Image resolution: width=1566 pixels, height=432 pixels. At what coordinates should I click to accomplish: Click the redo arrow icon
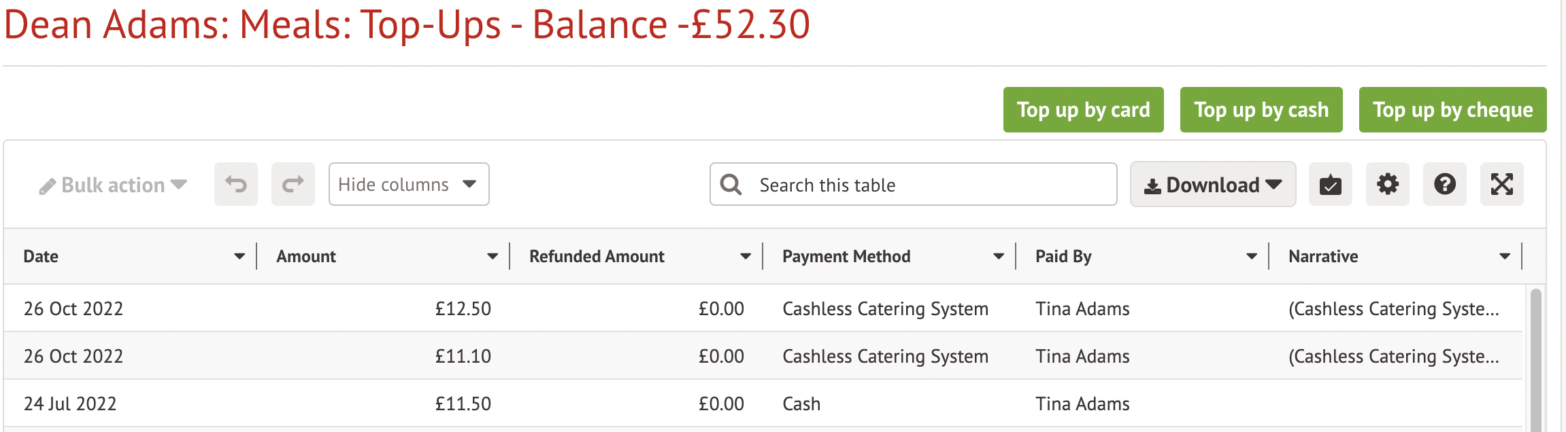(293, 184)
